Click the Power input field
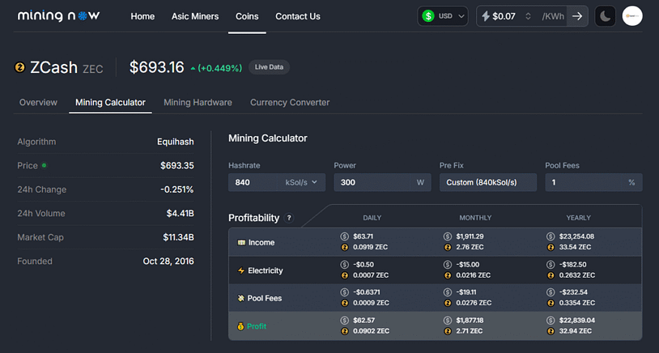Image resolution: width=659 pixels, height=353 pixels. [x=374, y=183]
